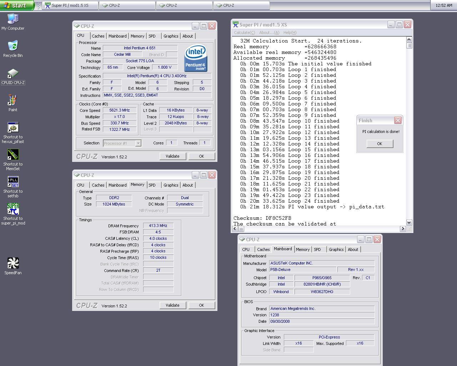Launch Paint from desktop icon
Viewport: 457px width, 366px height.
pyautogui.click(x=13, y=103)
